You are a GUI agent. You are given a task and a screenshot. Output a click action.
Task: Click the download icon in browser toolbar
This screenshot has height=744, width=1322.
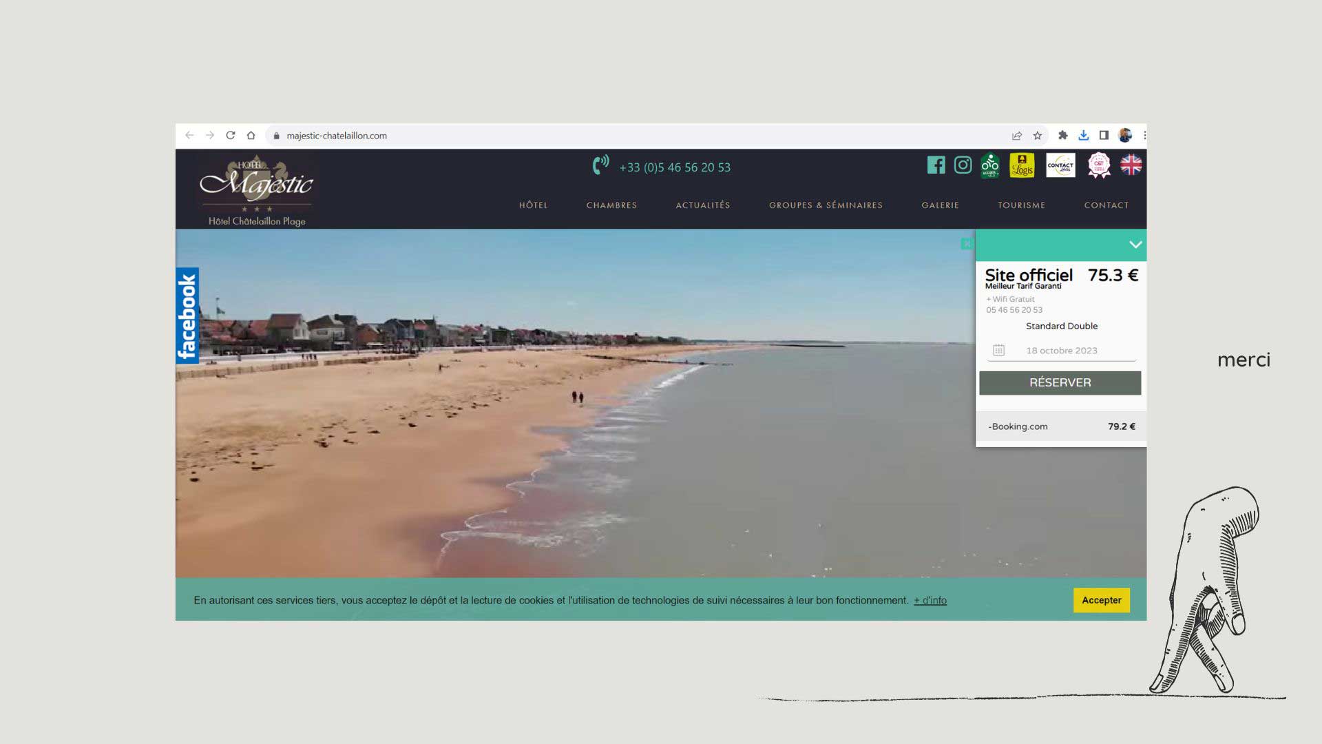(x=1084, y=135)
